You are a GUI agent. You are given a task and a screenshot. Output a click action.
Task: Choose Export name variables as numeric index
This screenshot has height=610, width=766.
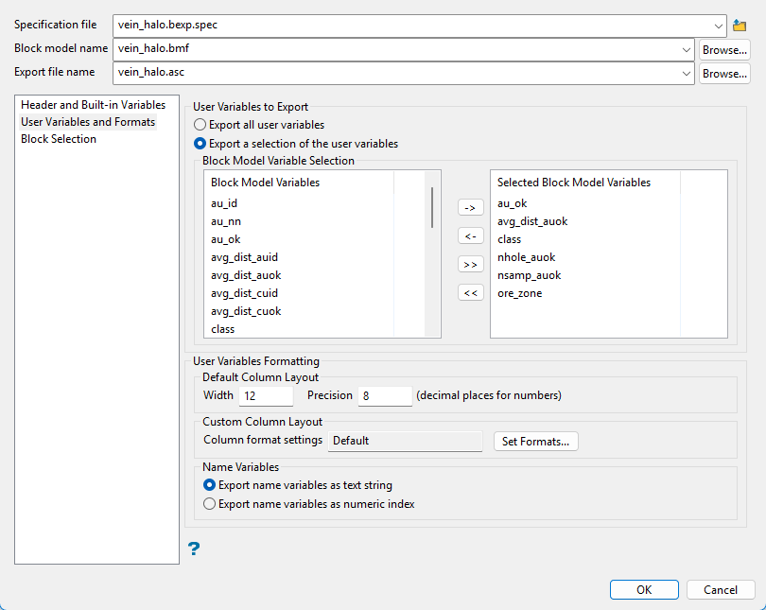[x=210, y=504]
